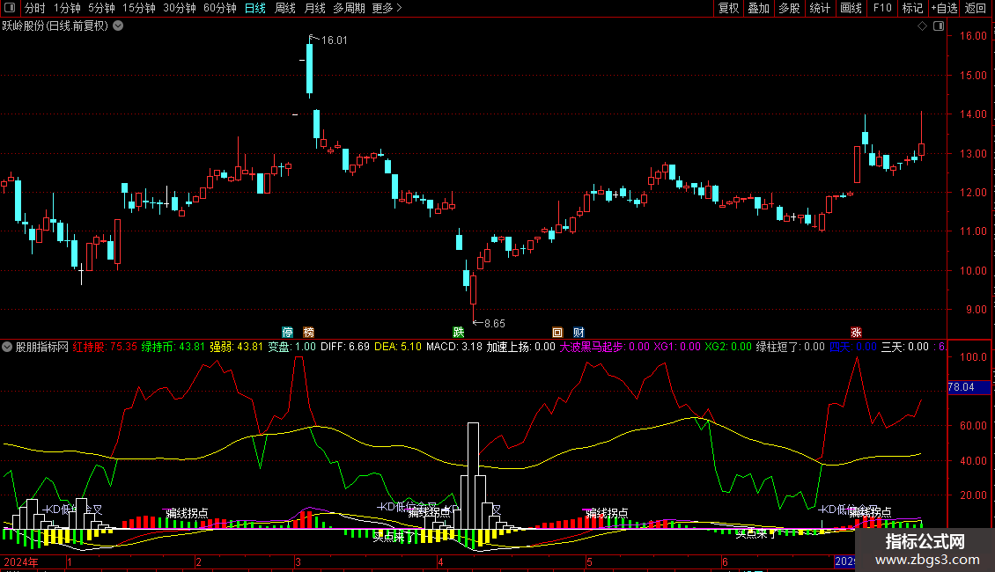Click the 统计 statistics button
This screenshot has height=572, width=995.
click(x=820, y=8)
